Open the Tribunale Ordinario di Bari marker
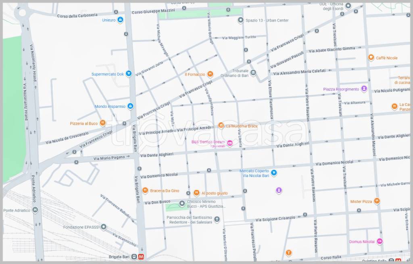Viewport: 413px width, 264px height. point(253,72)
